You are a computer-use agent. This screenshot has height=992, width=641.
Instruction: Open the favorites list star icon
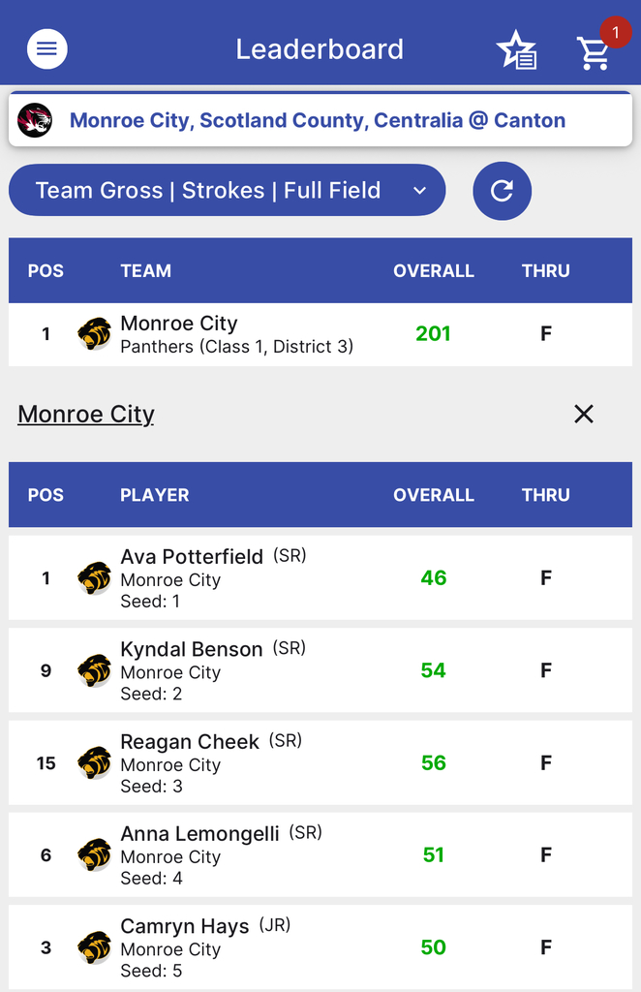point(516,50)
